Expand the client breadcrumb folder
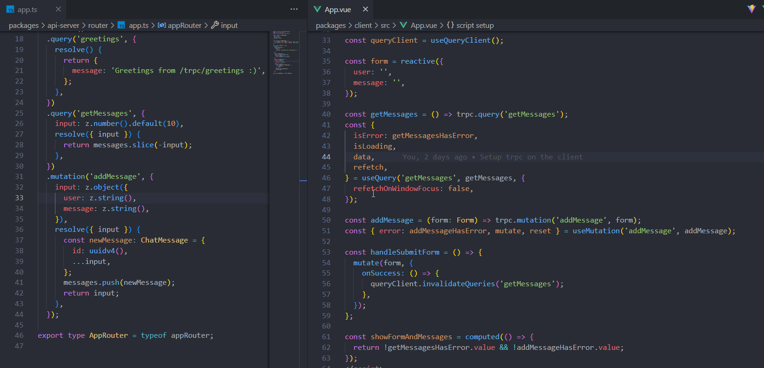 (x=363, y=26)
